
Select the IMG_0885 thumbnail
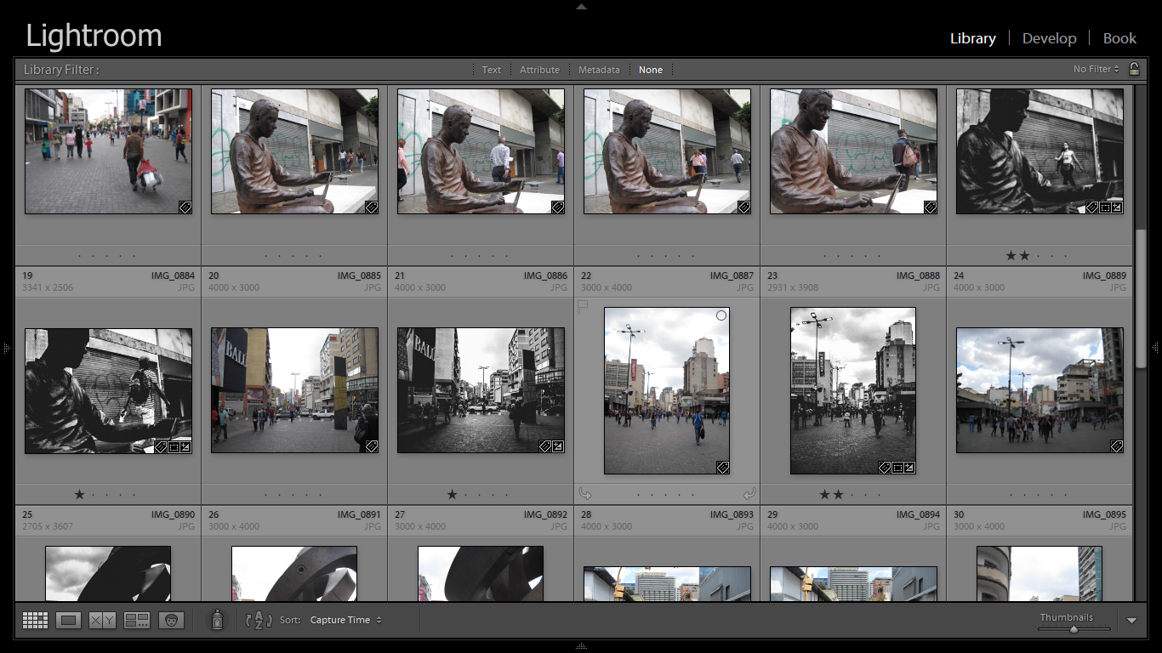tap(294, 390)
